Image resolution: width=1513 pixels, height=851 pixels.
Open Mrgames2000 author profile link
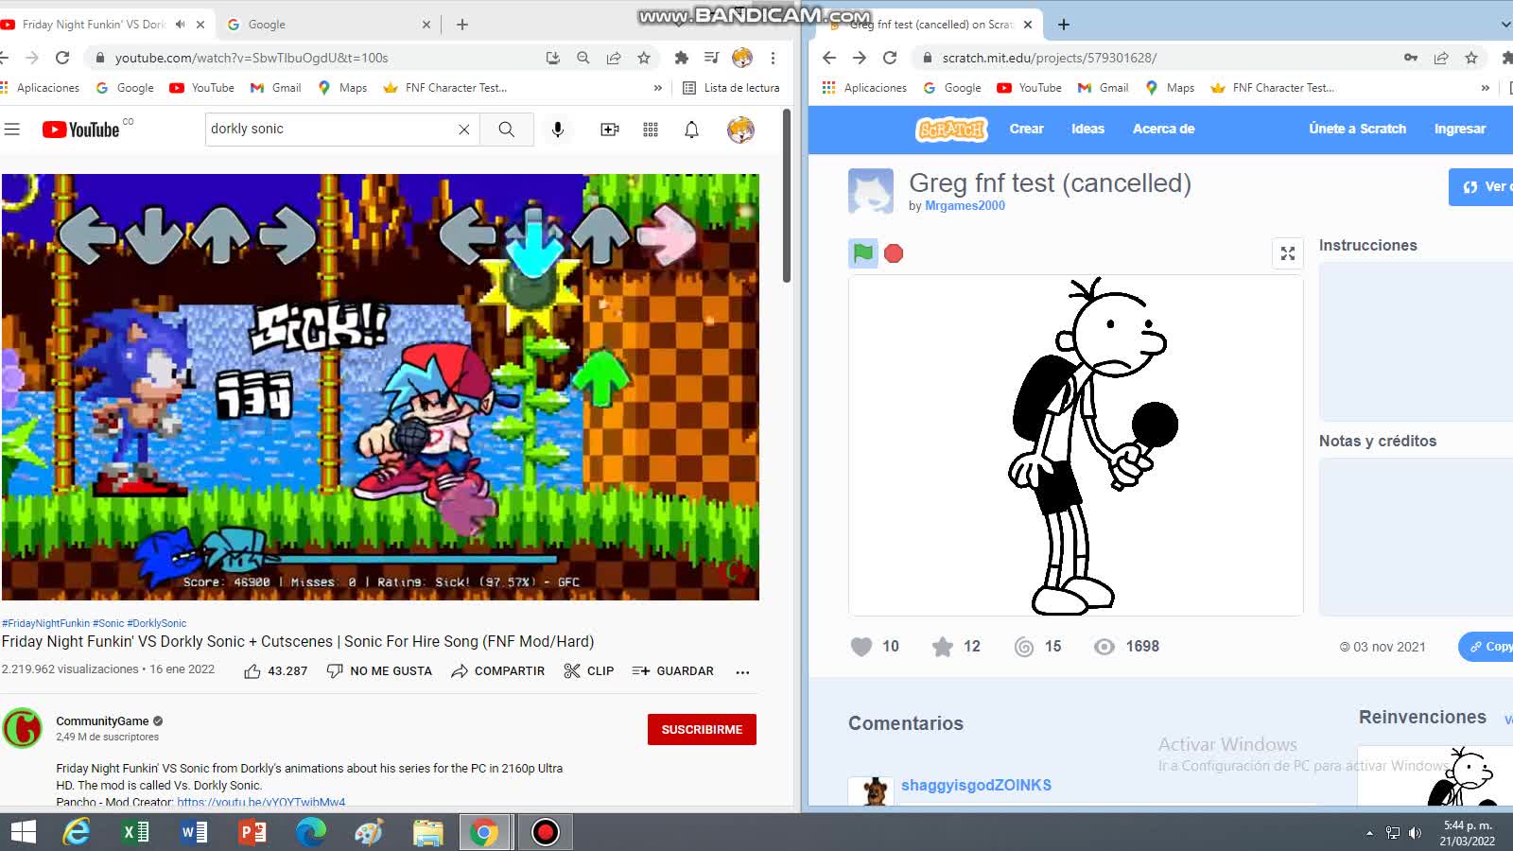[965, 205]
